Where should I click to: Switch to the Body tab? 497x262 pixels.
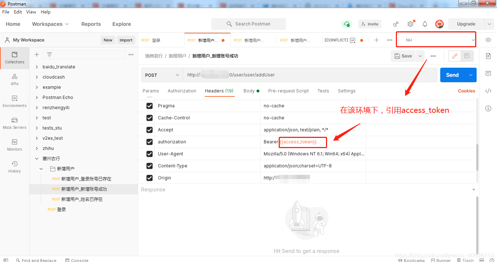click(x=251, y=91)
